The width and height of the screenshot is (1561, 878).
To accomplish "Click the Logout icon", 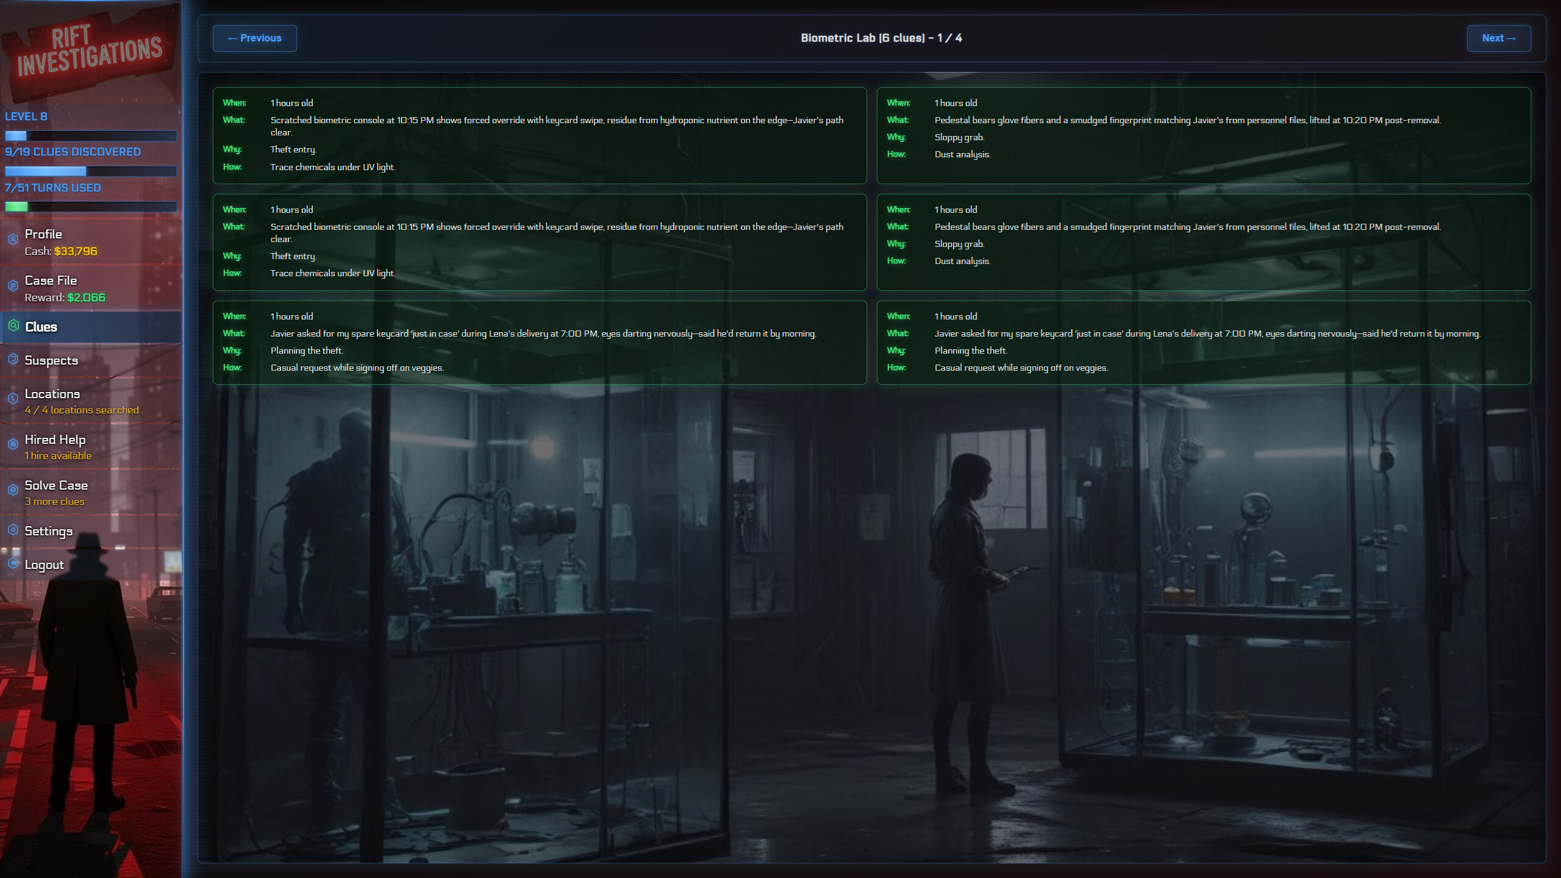I will (13, 564).
